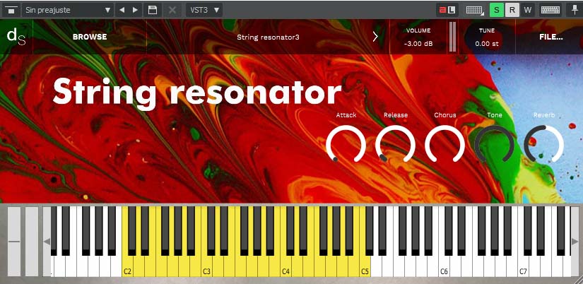
Task: Click the Reverb knob
Action: point(543,144)
